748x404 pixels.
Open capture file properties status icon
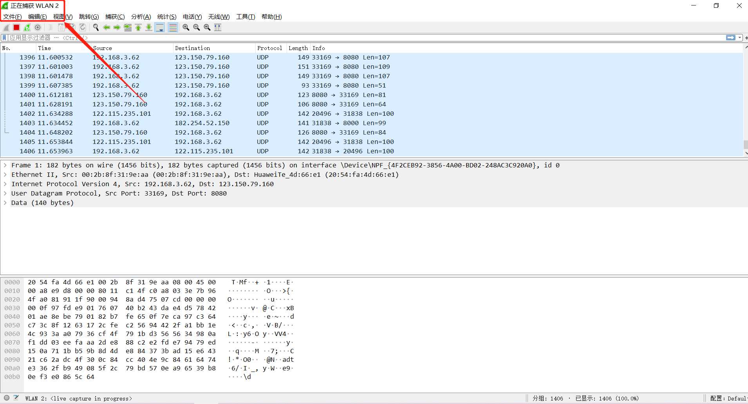point(16,398)
